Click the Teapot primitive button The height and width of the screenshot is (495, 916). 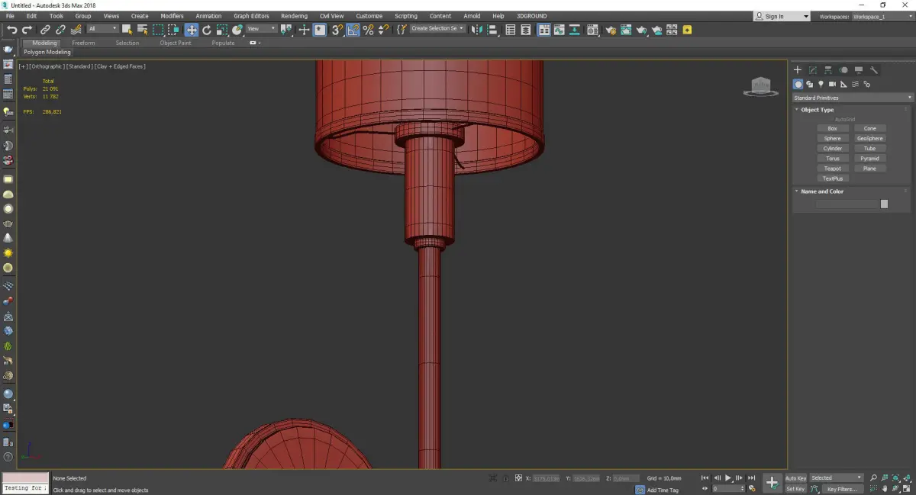click(x=832, y=169)
